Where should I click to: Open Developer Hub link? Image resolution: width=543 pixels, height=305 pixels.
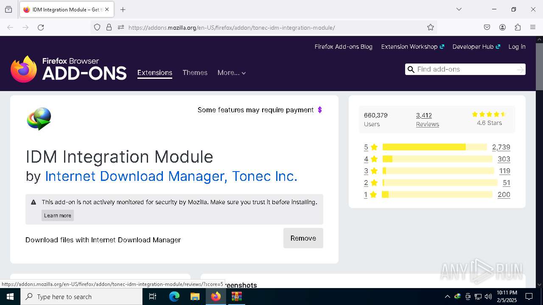[x=476, y=47]
